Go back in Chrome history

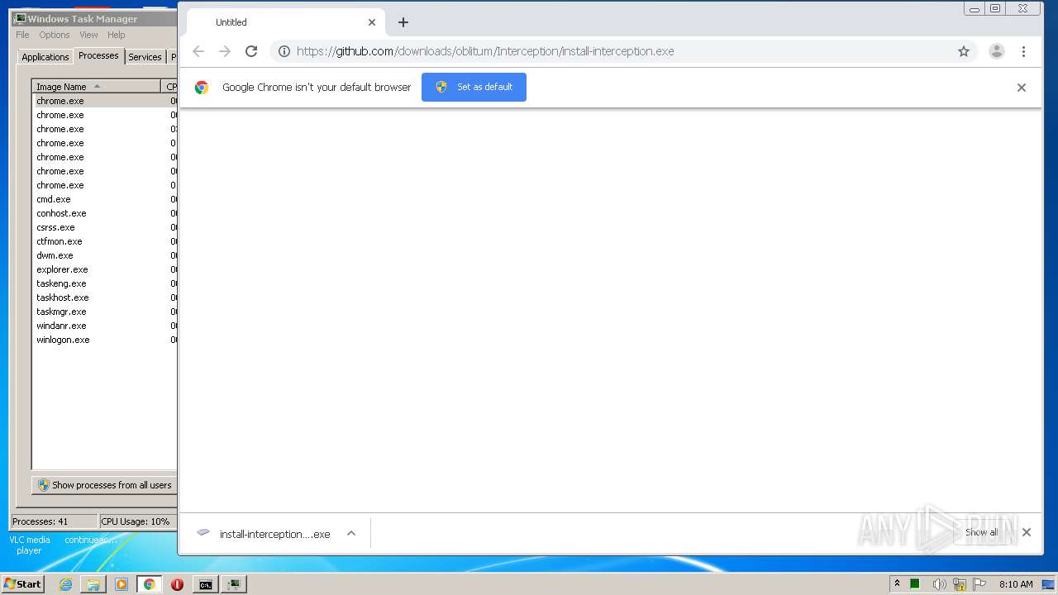(x=198, y=51)
